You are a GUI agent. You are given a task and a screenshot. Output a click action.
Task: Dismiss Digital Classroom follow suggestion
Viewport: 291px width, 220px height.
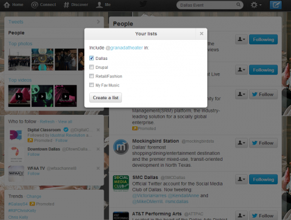(98, 130)
